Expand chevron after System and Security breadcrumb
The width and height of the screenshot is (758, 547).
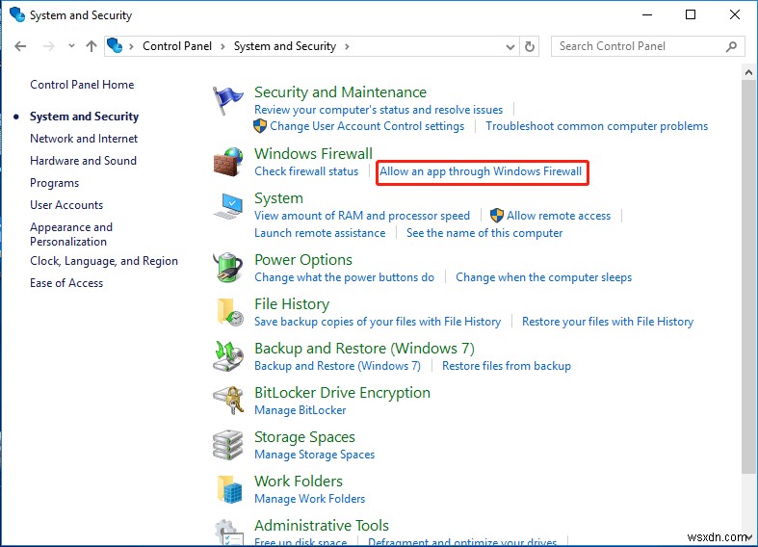pos(347,46)
